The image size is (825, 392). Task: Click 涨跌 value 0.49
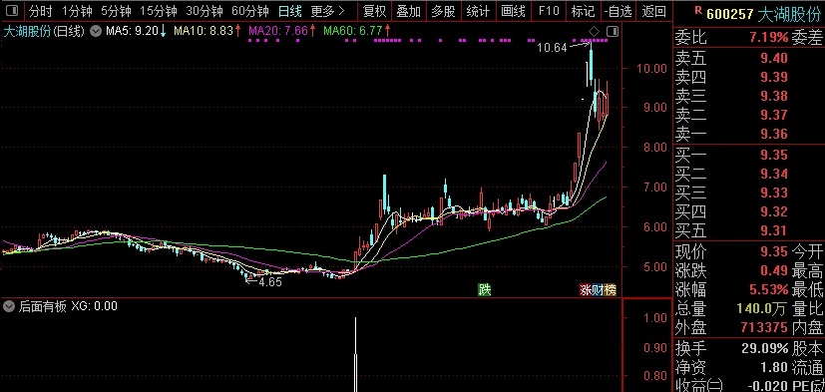pyautogui.click(x=773, y=271)
